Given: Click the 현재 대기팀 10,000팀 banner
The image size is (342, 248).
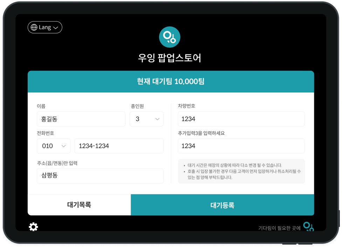Looking at the screenshot, I should pos(171,82).
